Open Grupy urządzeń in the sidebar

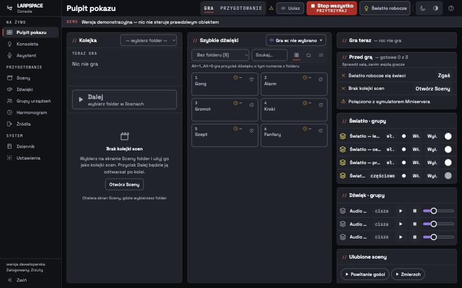(x=30, y=101)
